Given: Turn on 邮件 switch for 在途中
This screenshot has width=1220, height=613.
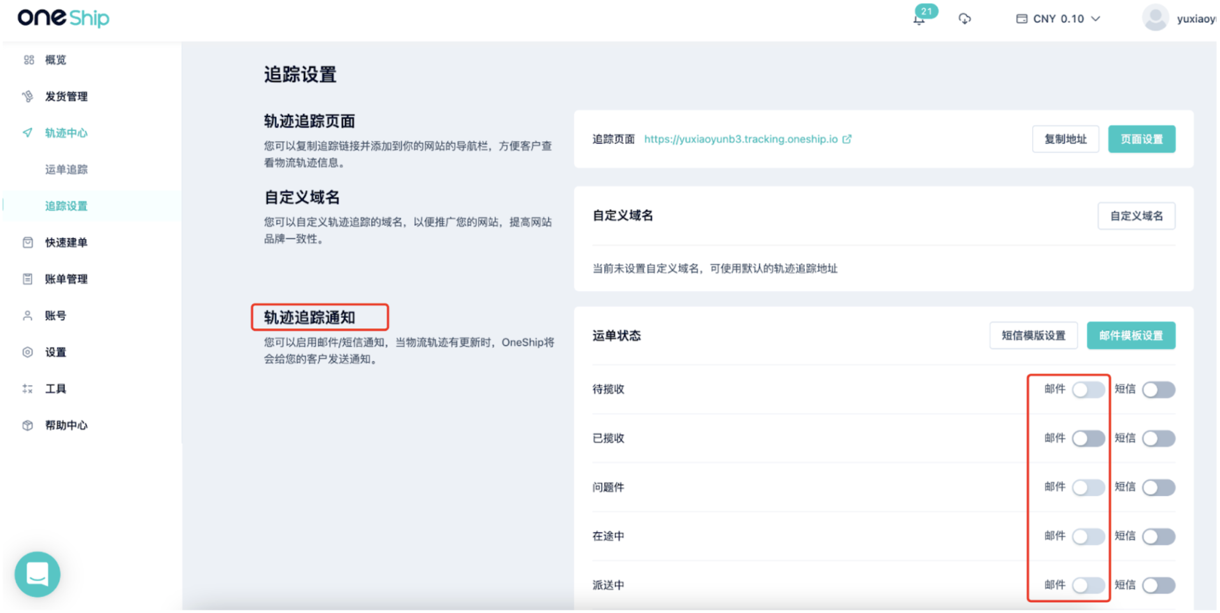Looking at the screenshot, I should [1088, 537].
